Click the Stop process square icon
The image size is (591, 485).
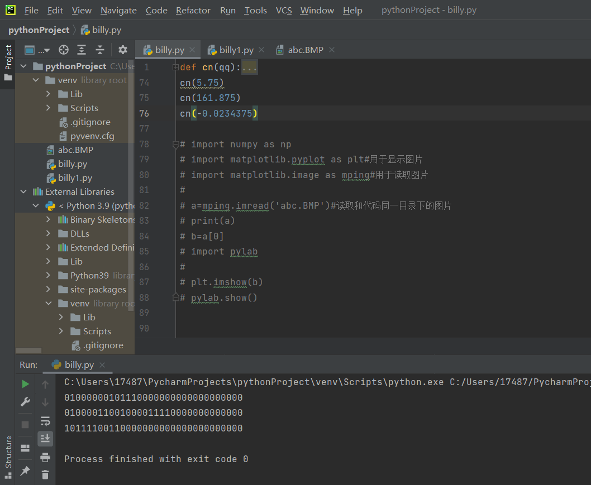pos(25,425)
